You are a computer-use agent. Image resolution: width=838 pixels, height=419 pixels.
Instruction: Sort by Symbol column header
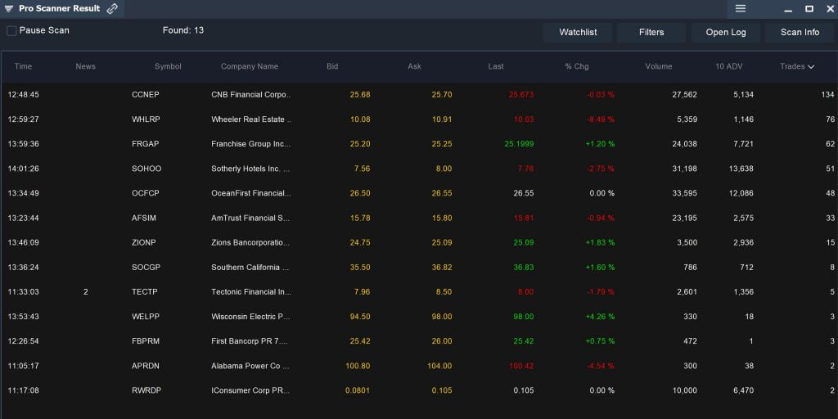168,67
